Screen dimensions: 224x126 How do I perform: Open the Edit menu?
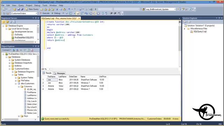pyautogui.click(x=8, y=6)
